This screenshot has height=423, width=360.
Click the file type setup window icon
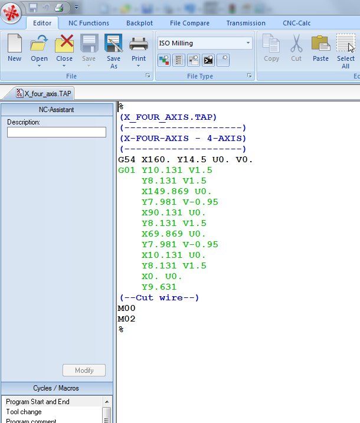pyautogui.click(x=193, y=60)
